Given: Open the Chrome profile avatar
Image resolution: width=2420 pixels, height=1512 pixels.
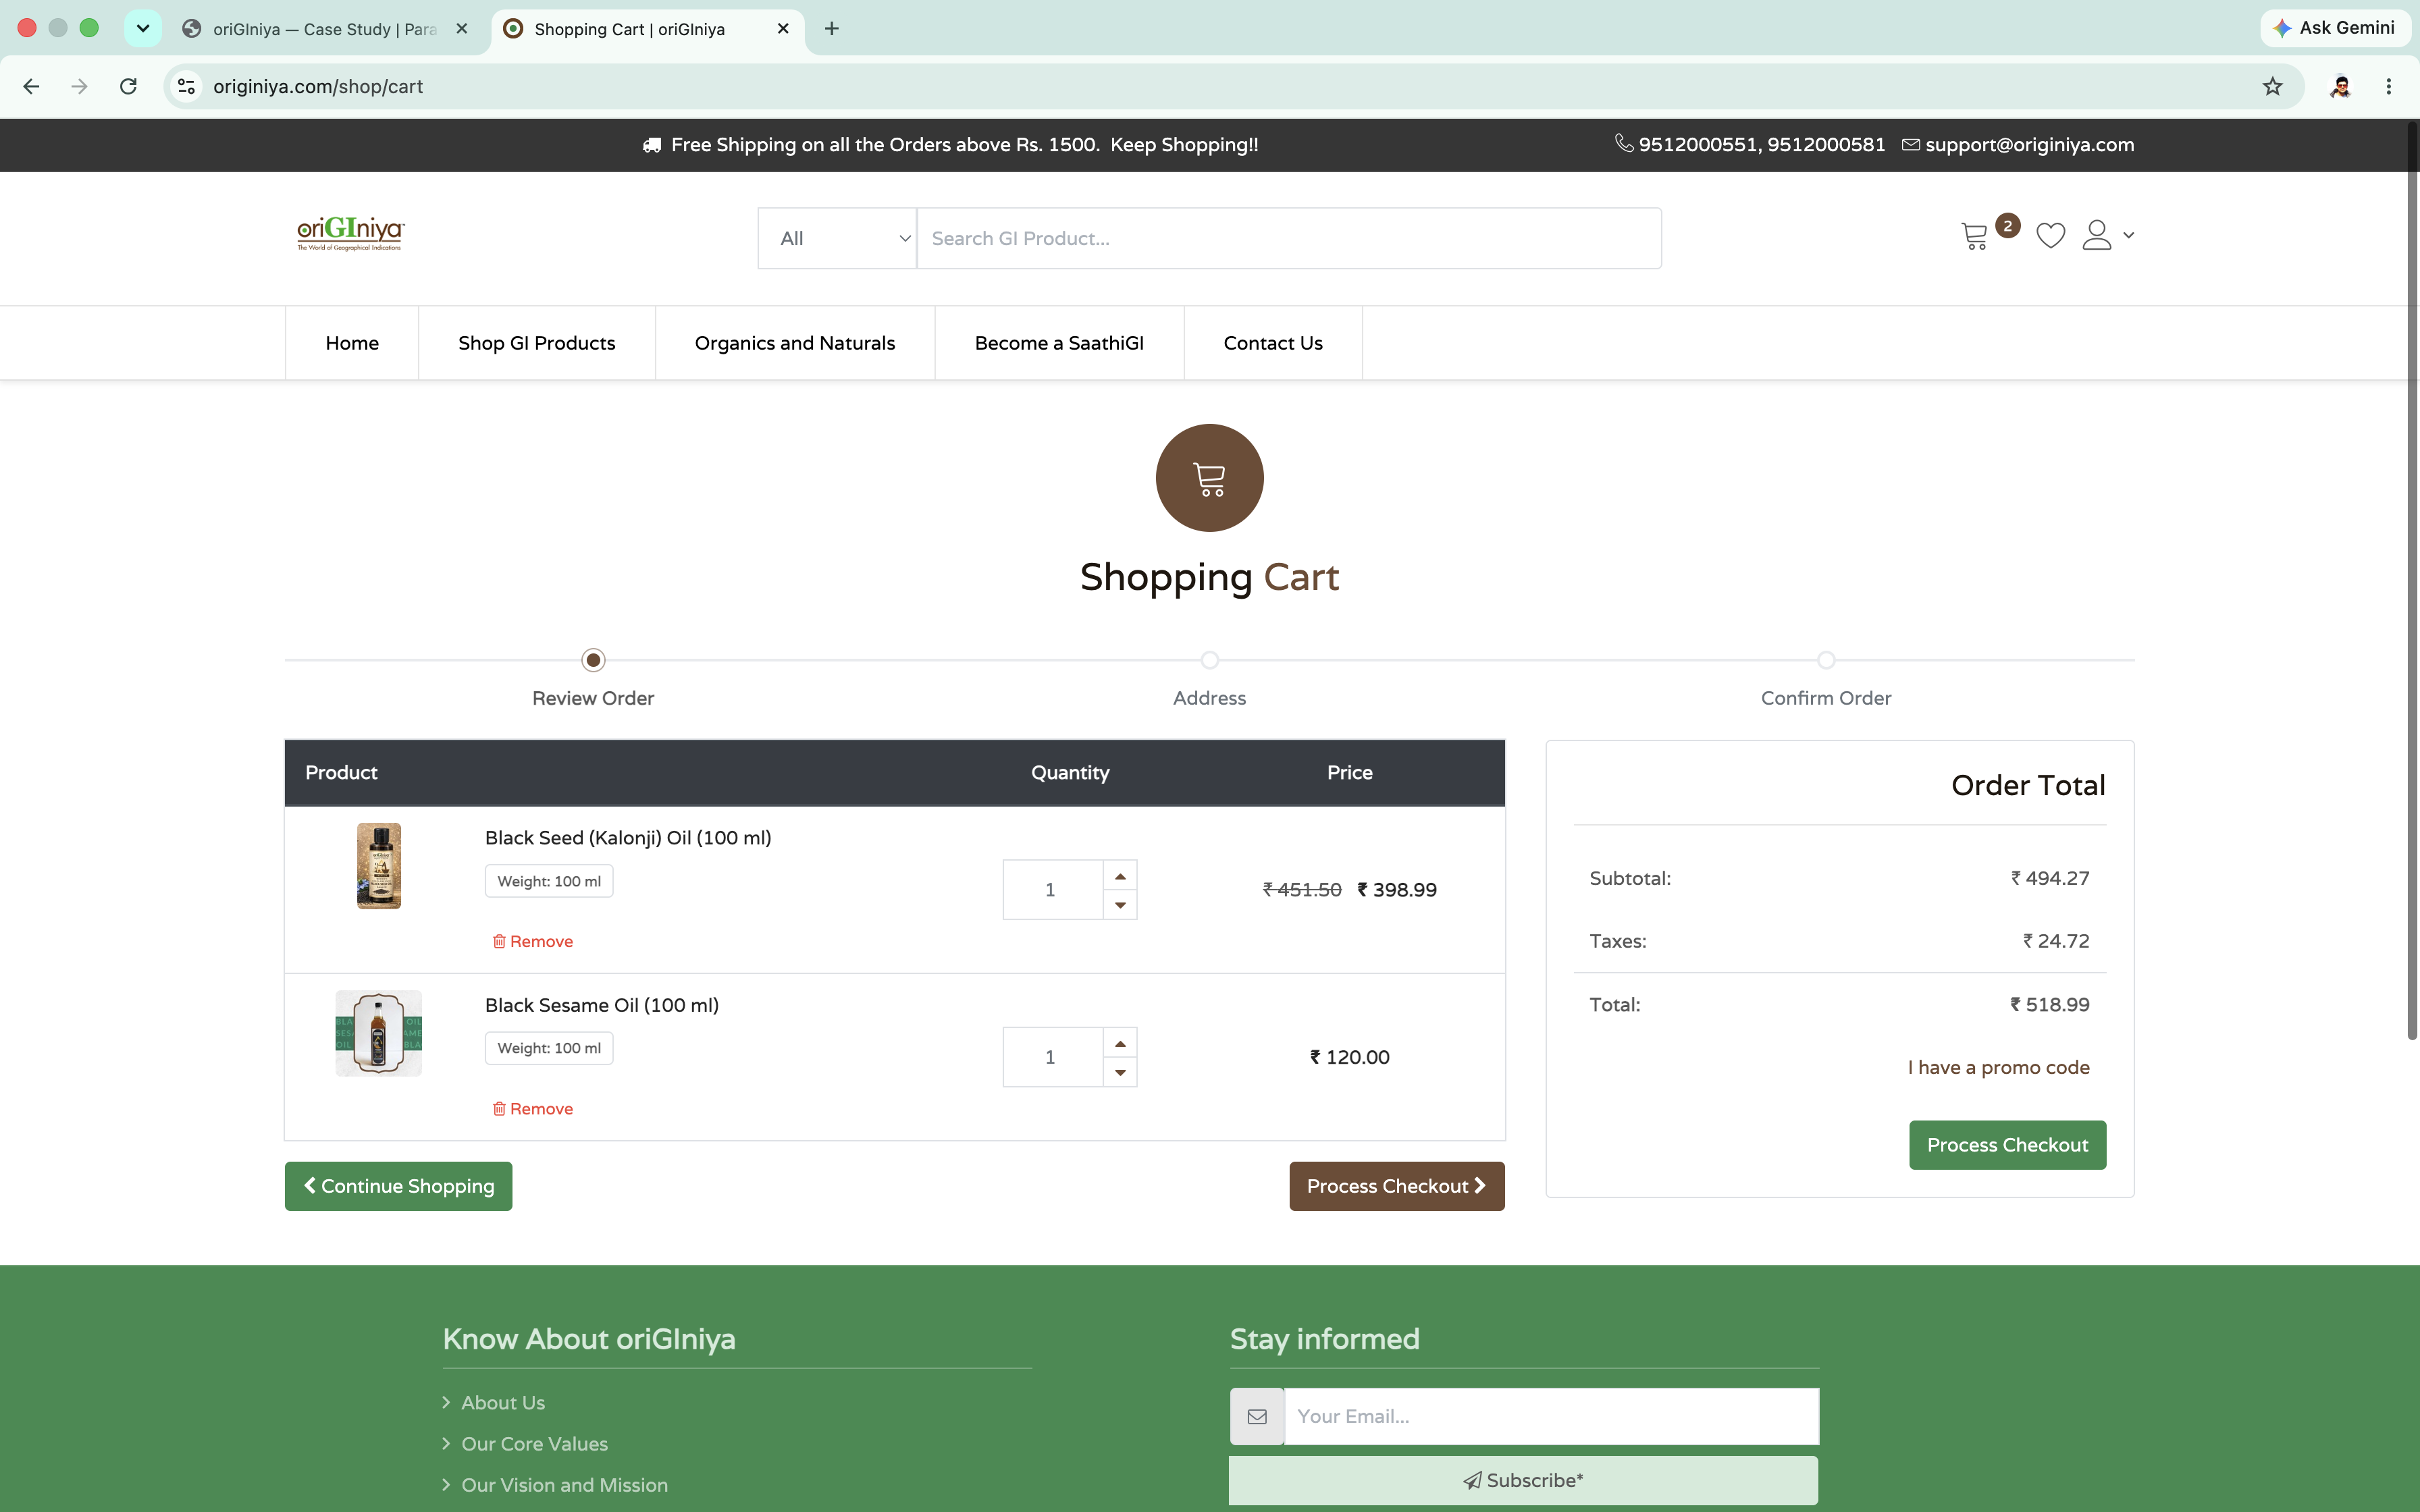Looking at the screenshot, I should (2340, 86).
